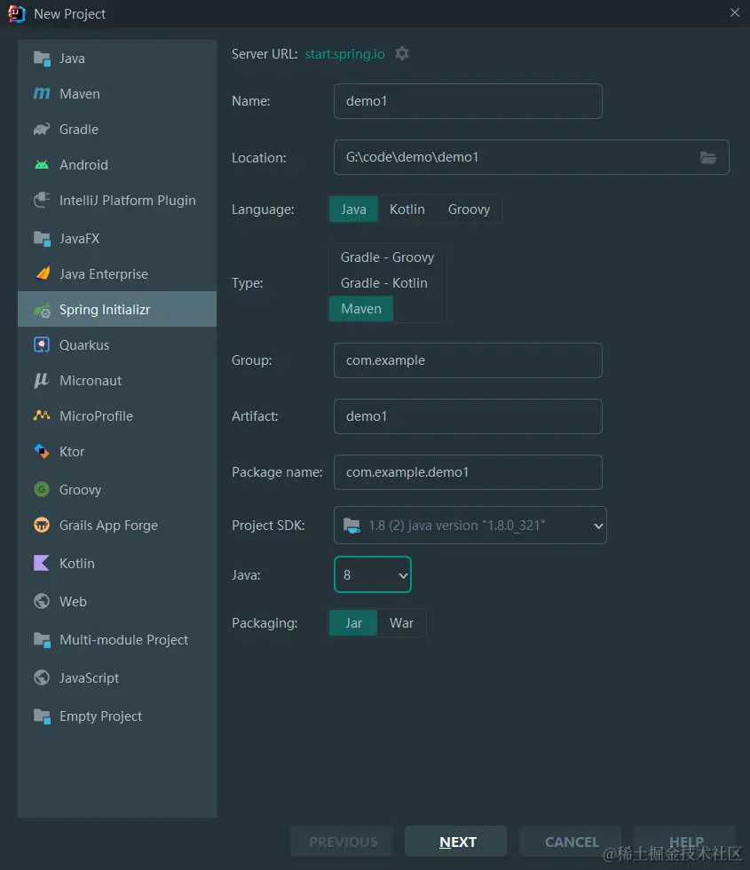
Task: Click the Java Enterprise flame icon
Action: click(x=41, y=274)
